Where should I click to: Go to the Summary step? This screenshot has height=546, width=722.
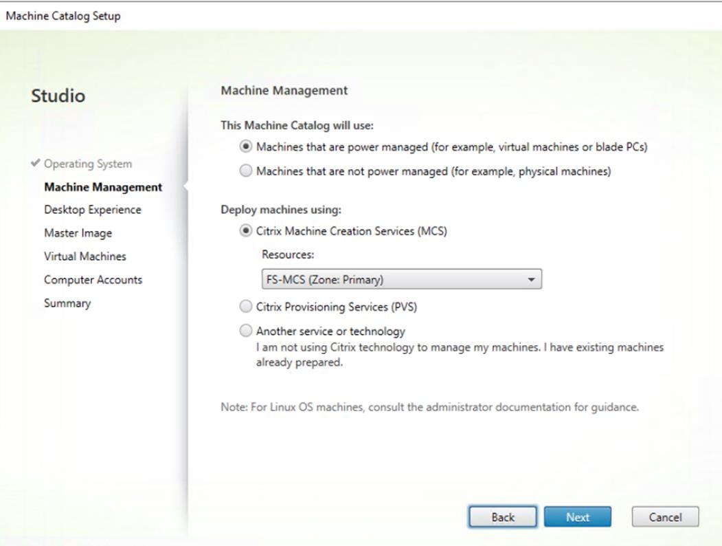point(67,303)
